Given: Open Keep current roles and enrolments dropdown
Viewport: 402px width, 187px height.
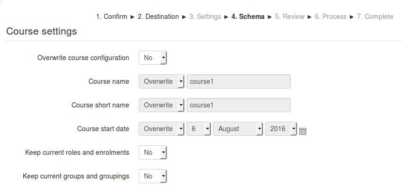Looking at the screenshot, I should (153, 152).
